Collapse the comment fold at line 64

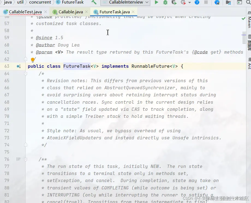[25, 74]
